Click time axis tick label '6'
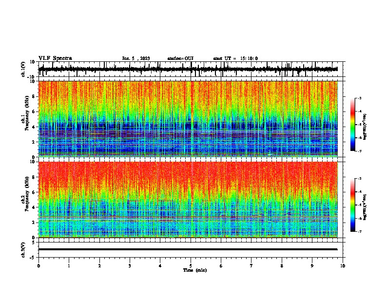This screenshot has width=386, height=298. (221, 266)
